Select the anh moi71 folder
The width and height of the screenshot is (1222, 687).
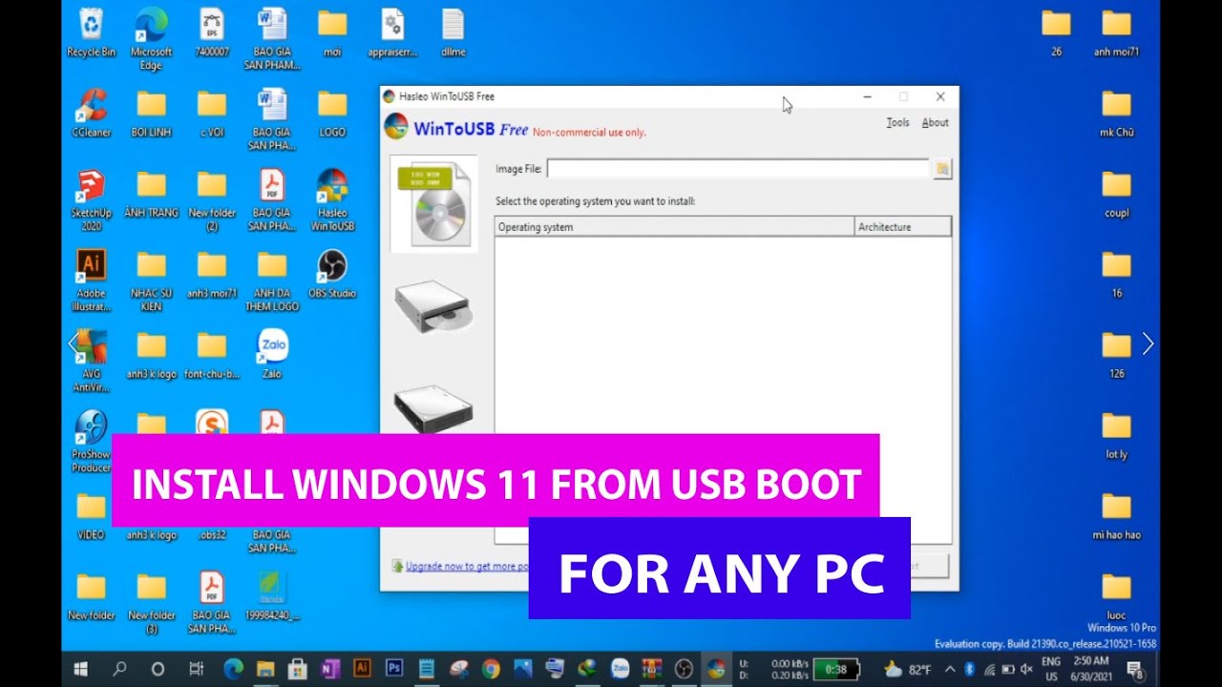(1116, 32)
